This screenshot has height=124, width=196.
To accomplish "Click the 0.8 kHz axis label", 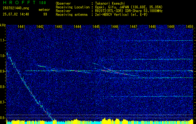I will (x=2, y=87).
